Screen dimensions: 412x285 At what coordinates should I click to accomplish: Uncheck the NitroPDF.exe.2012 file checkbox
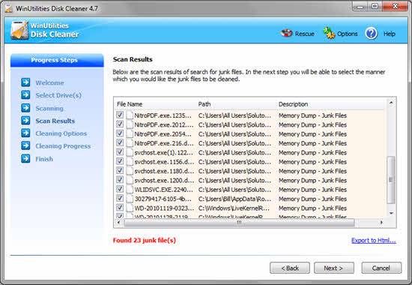coord(120,124)
